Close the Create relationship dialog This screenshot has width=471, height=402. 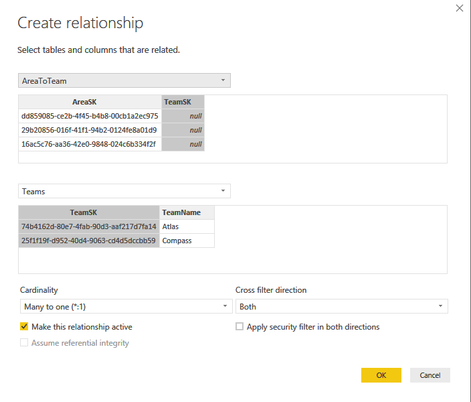click(459, 8)
